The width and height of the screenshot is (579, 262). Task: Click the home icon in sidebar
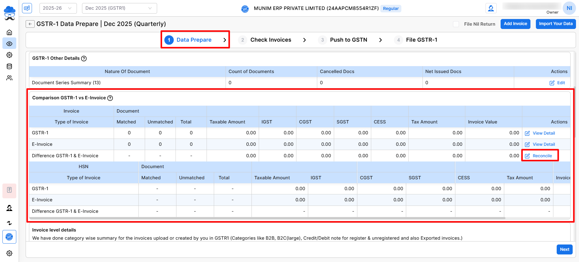point(9,32)
